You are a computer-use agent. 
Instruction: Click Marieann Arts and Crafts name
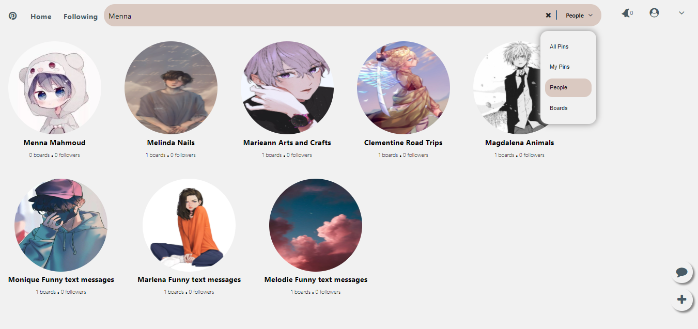(287, 143)
